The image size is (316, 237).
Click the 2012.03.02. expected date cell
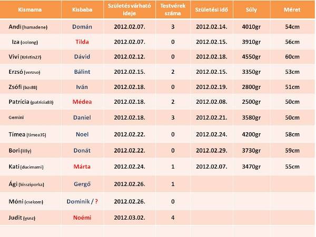(x=129, y=216)
